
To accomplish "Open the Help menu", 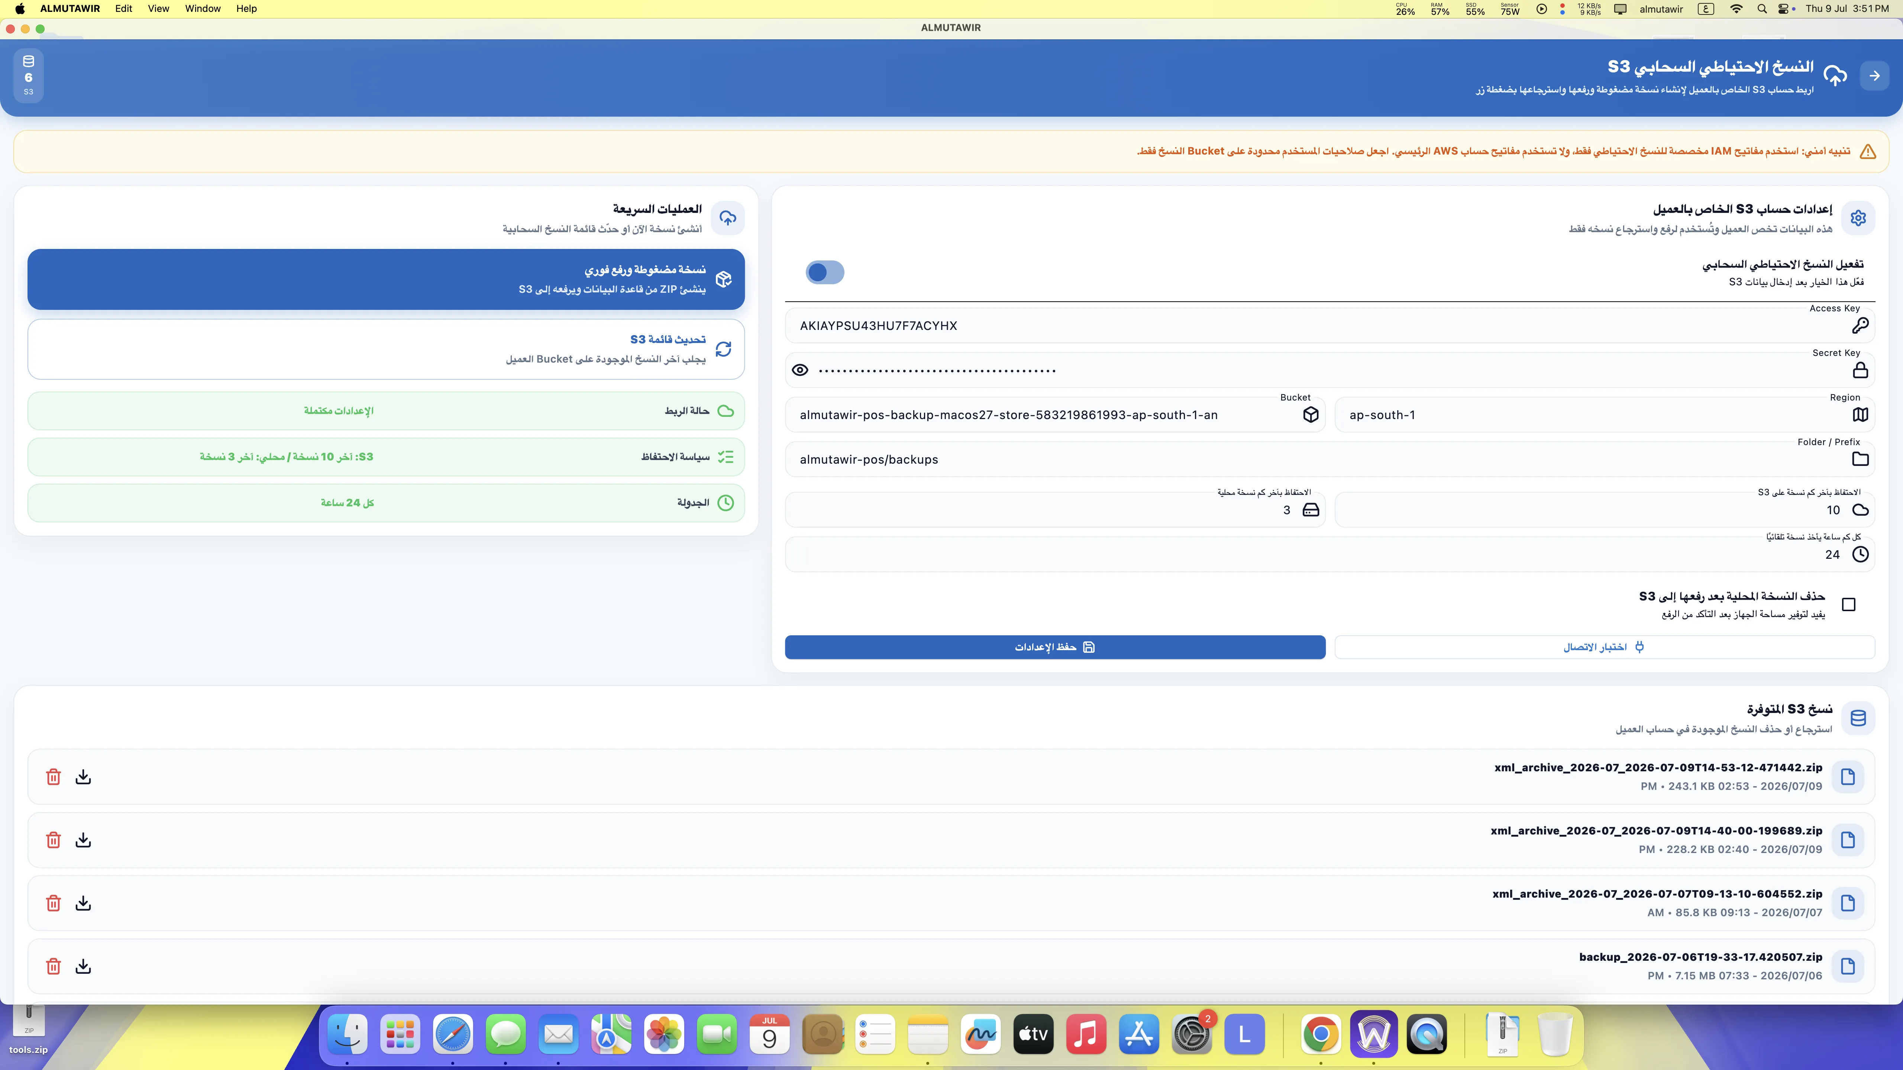I will pos(246,9).
